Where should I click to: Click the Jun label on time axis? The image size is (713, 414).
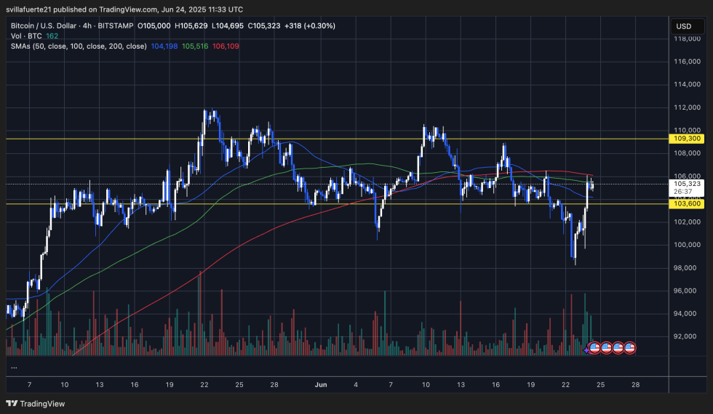pyautogui.click(x=318, y=384)
